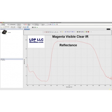
Task: Click the Scans to Average value field
Action: click(x=23, y=24)
